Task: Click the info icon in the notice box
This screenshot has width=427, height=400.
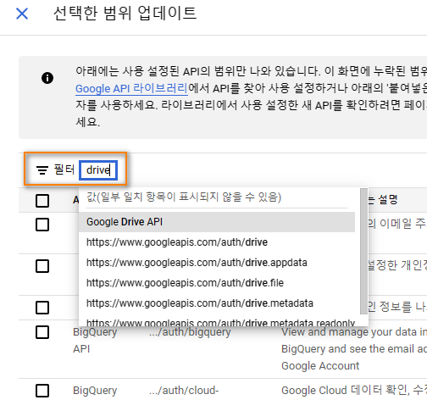Action: (x=47, y=78)
